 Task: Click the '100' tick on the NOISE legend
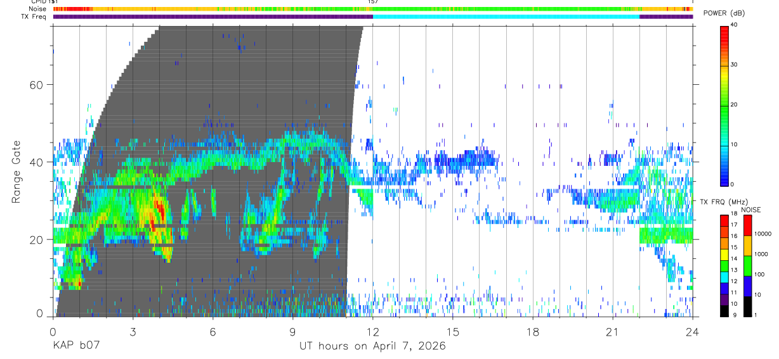click(x=759, y=274)
